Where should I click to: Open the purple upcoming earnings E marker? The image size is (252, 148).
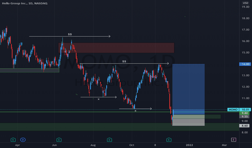(x=234, y=140)
